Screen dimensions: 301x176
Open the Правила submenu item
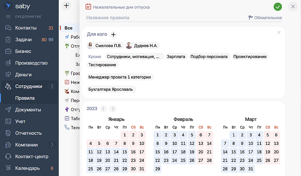[x=25, y=98]
